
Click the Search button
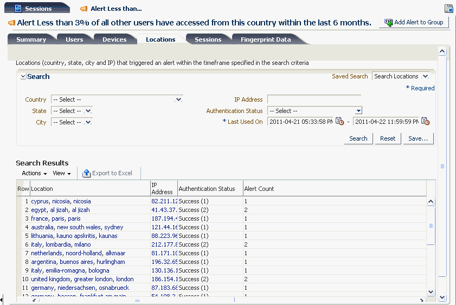point(358,138)
